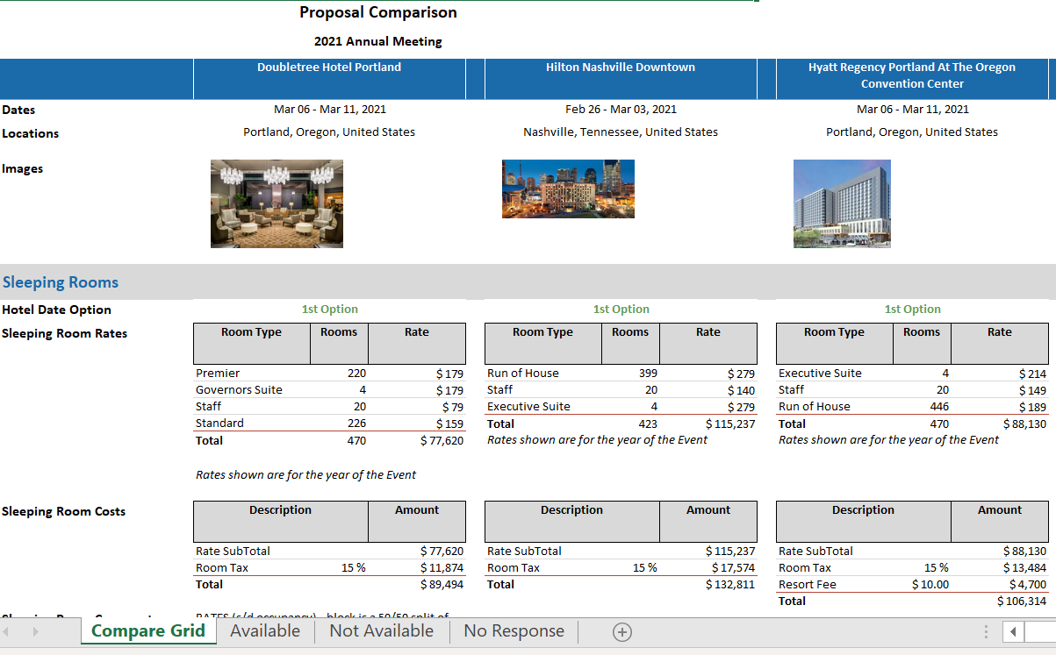Select the Doubletree Hotel lobby image
Viewport: 1056px width, 655px height.
(277, 203)
